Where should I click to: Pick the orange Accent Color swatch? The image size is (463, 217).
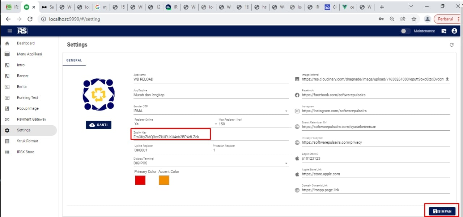coord(164,180)
